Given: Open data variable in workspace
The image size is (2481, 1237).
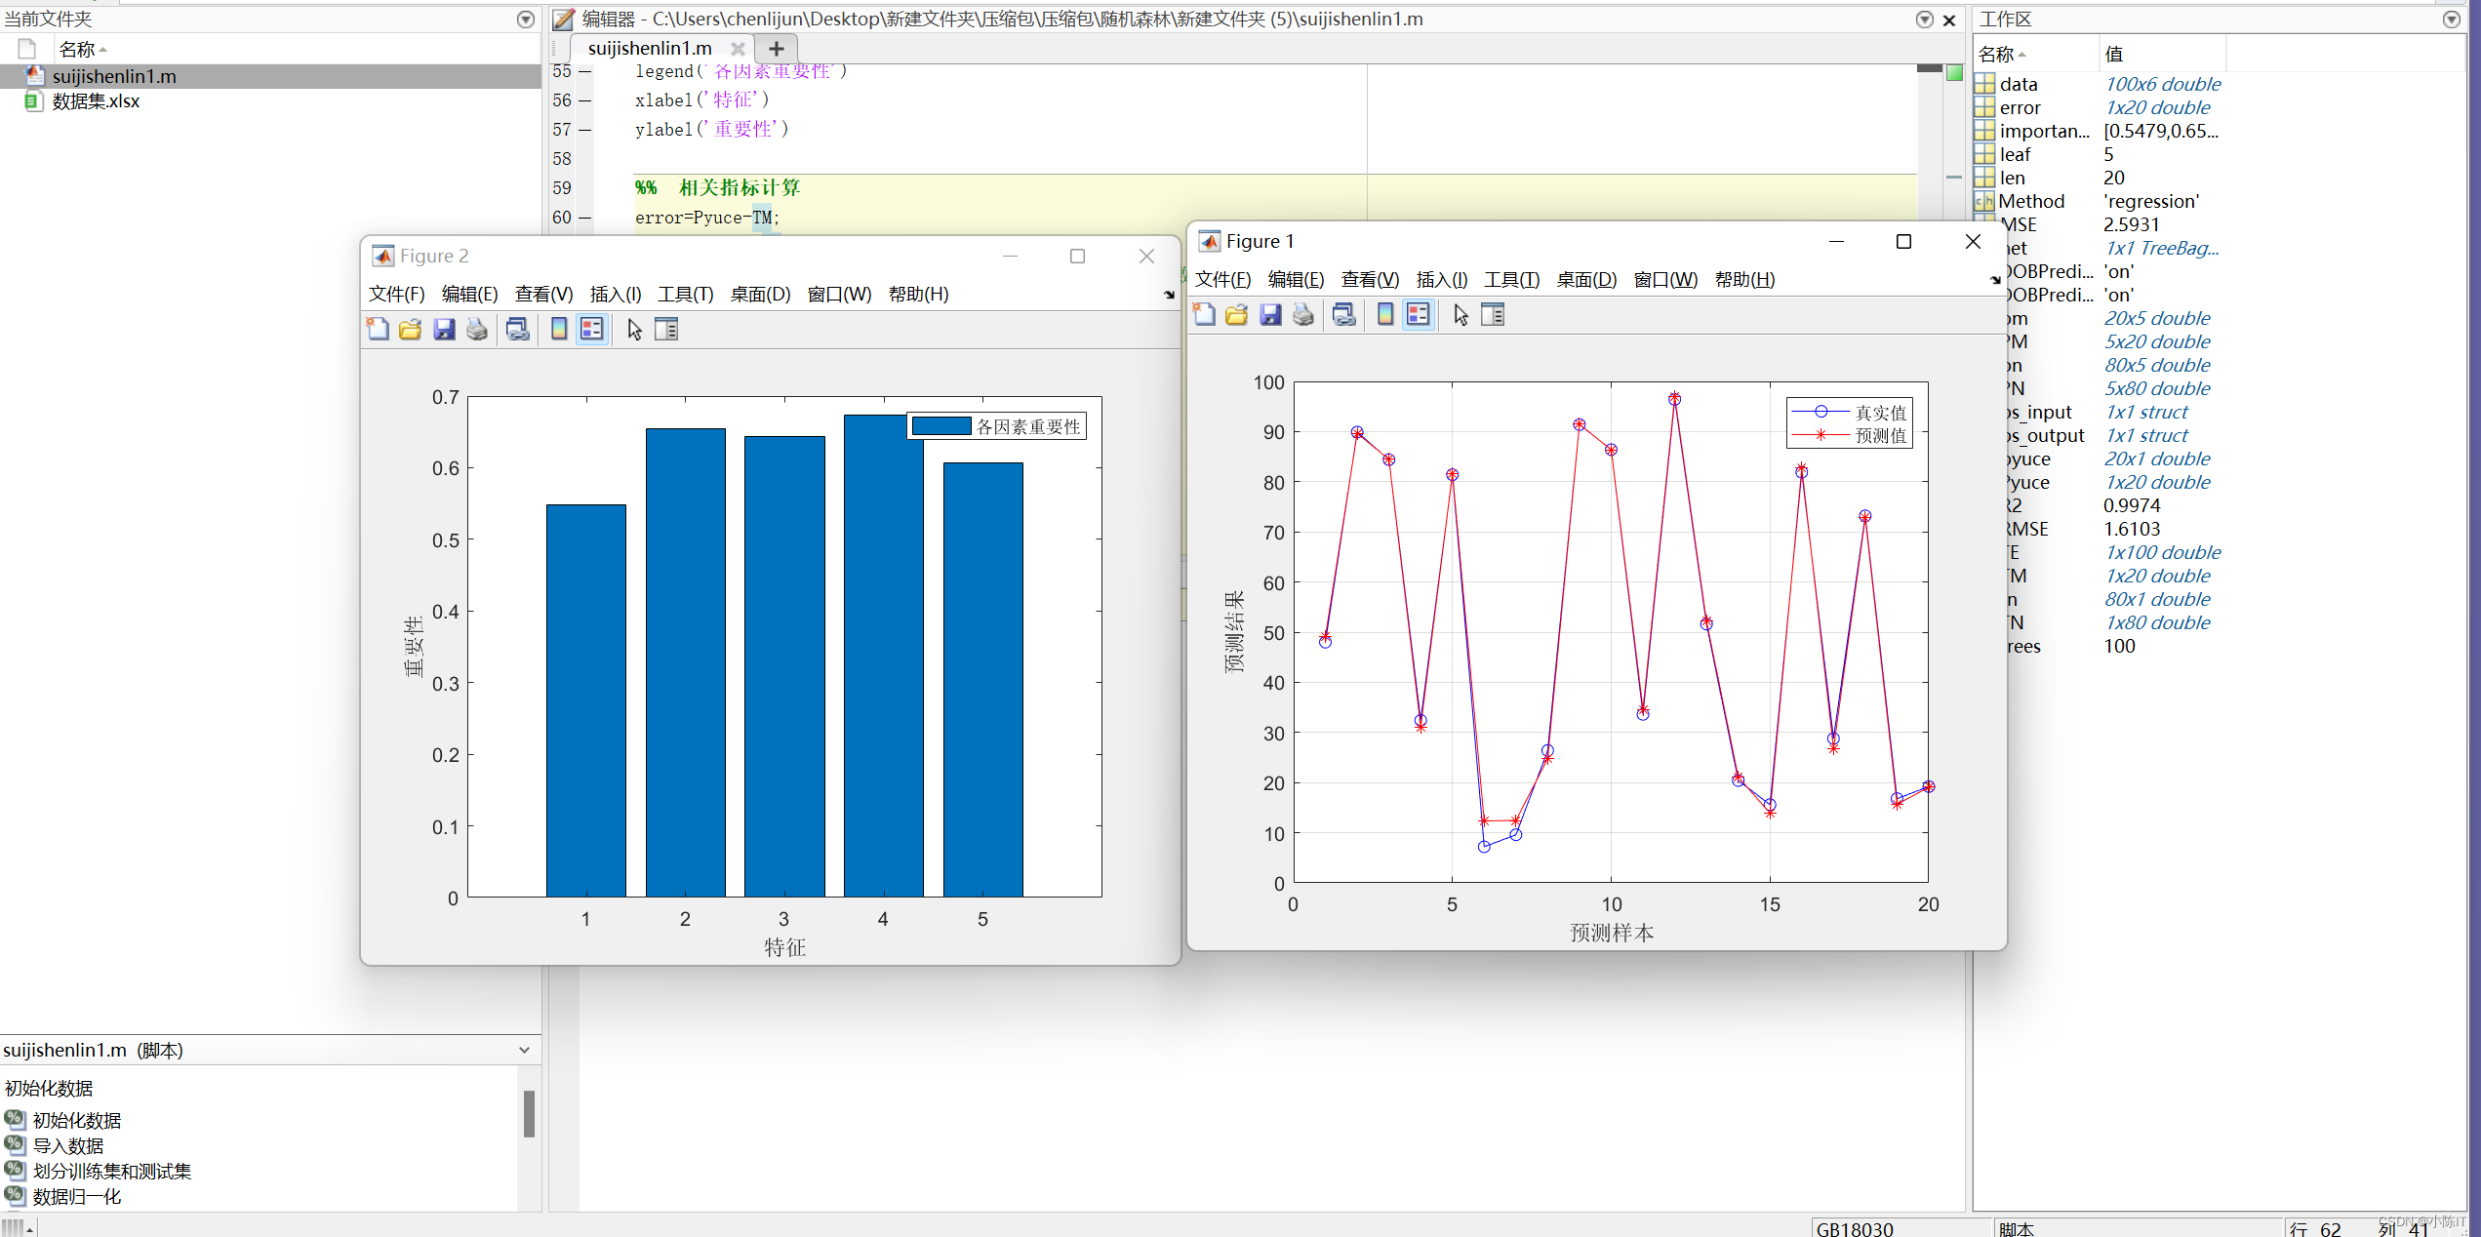Looking at the screenshot, I should pyautogui.click(x=2018, y=84).
